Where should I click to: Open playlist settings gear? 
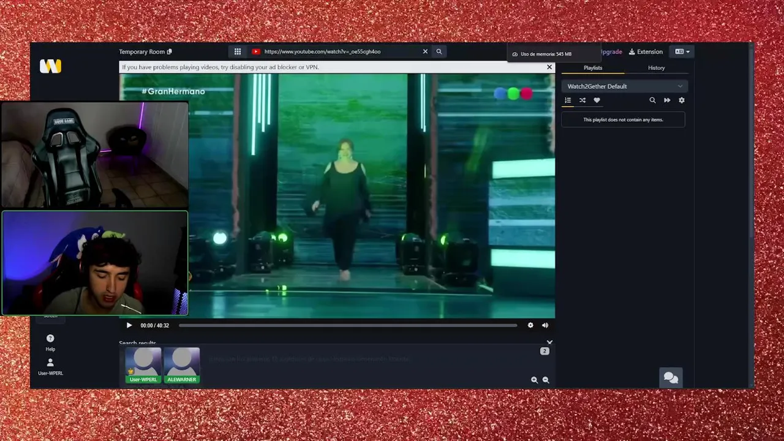coord(682,100)
